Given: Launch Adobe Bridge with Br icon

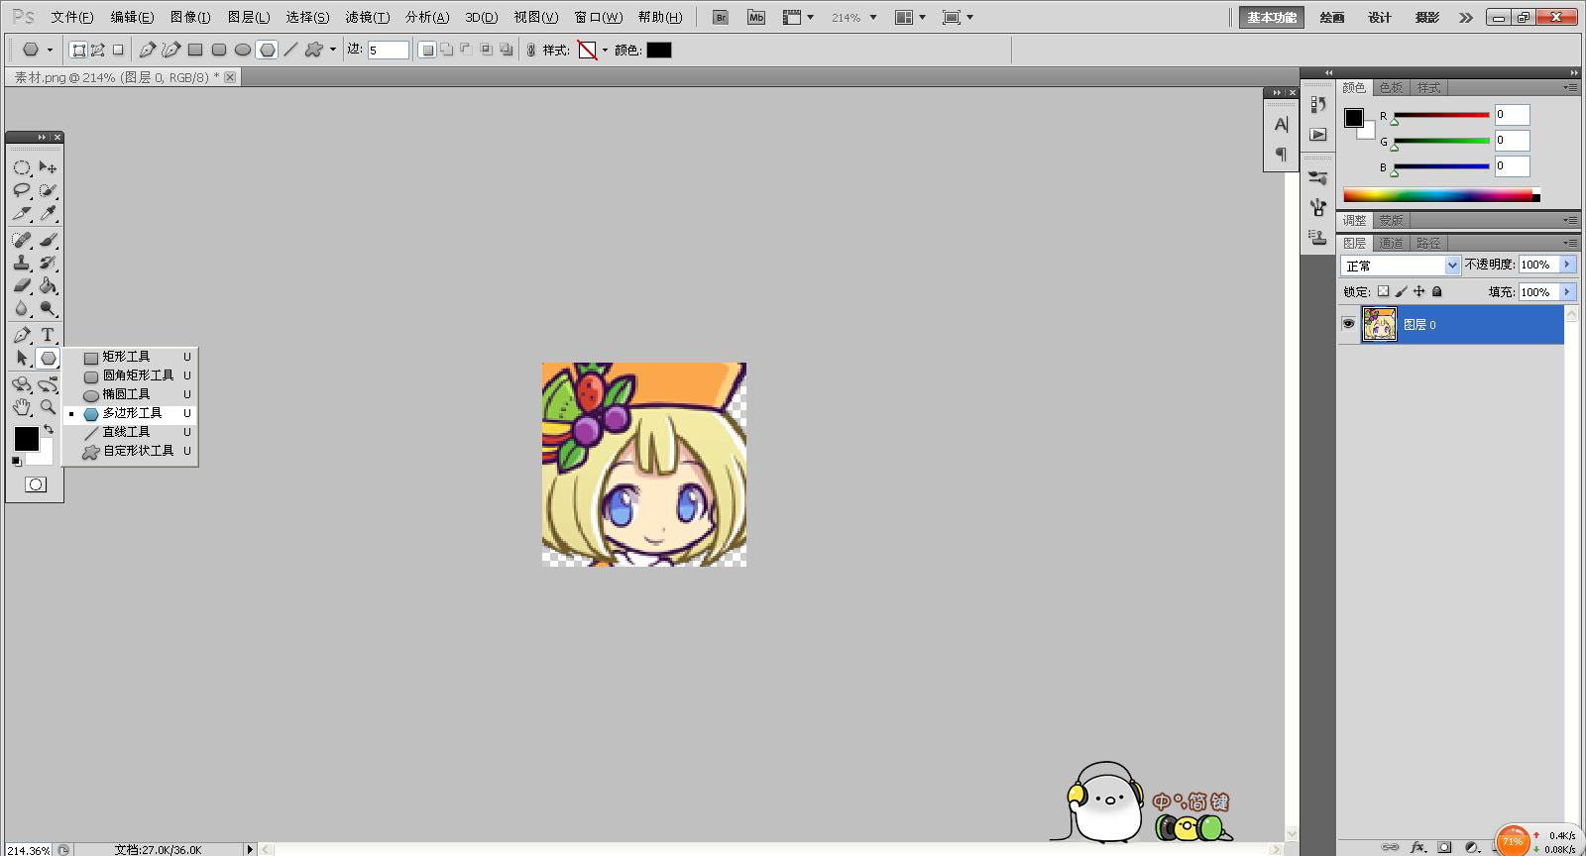Looking at the screenshot, I should [x=721, y=17].
